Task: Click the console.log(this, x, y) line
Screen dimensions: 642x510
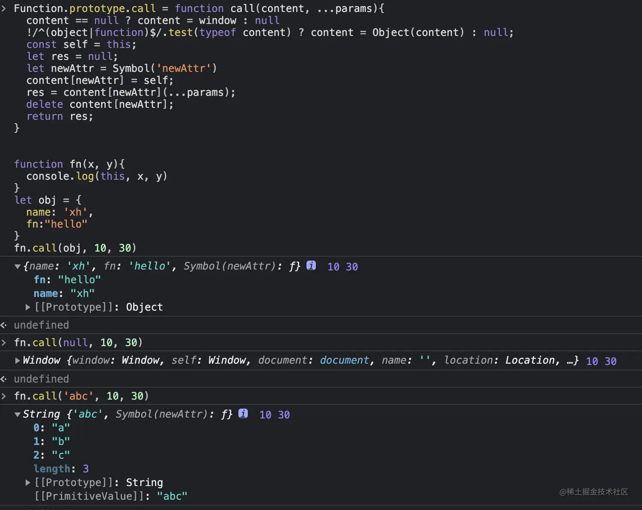Action: coord(97,176)
